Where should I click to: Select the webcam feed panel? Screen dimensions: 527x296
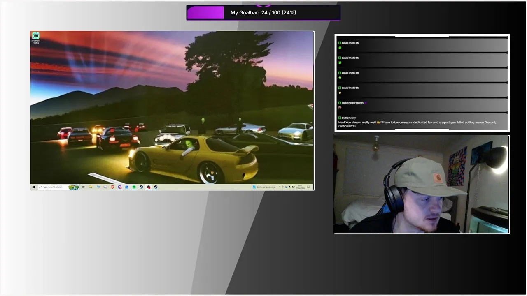tap(421, 185)
